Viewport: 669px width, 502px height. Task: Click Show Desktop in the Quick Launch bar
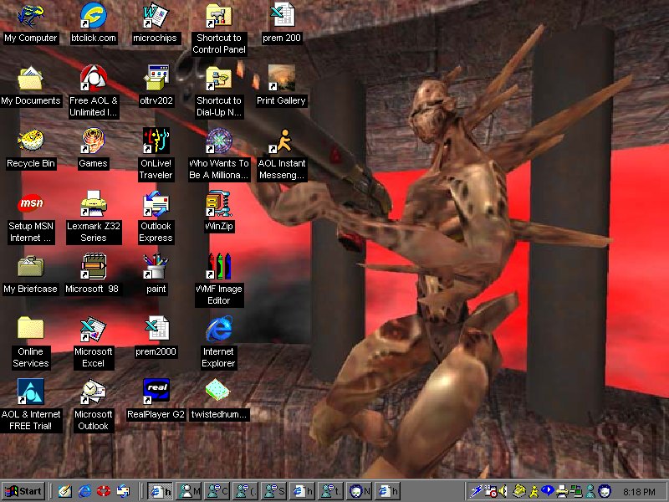click(x=64, y=491)
